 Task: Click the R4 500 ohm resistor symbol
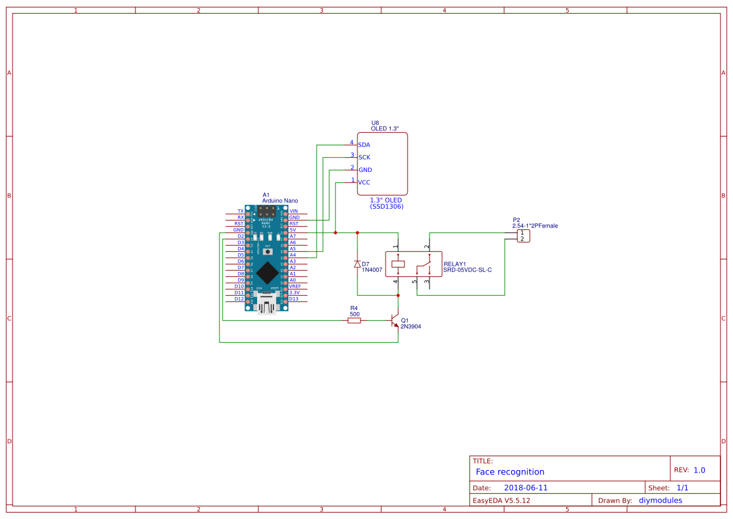coord(354,320)
